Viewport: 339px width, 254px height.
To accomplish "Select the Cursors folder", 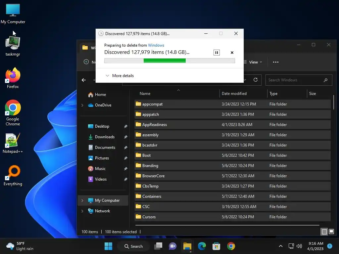I will (x=232, y=217).
